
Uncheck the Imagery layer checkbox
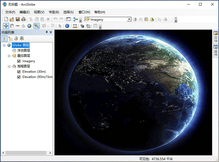pos(19,61)
